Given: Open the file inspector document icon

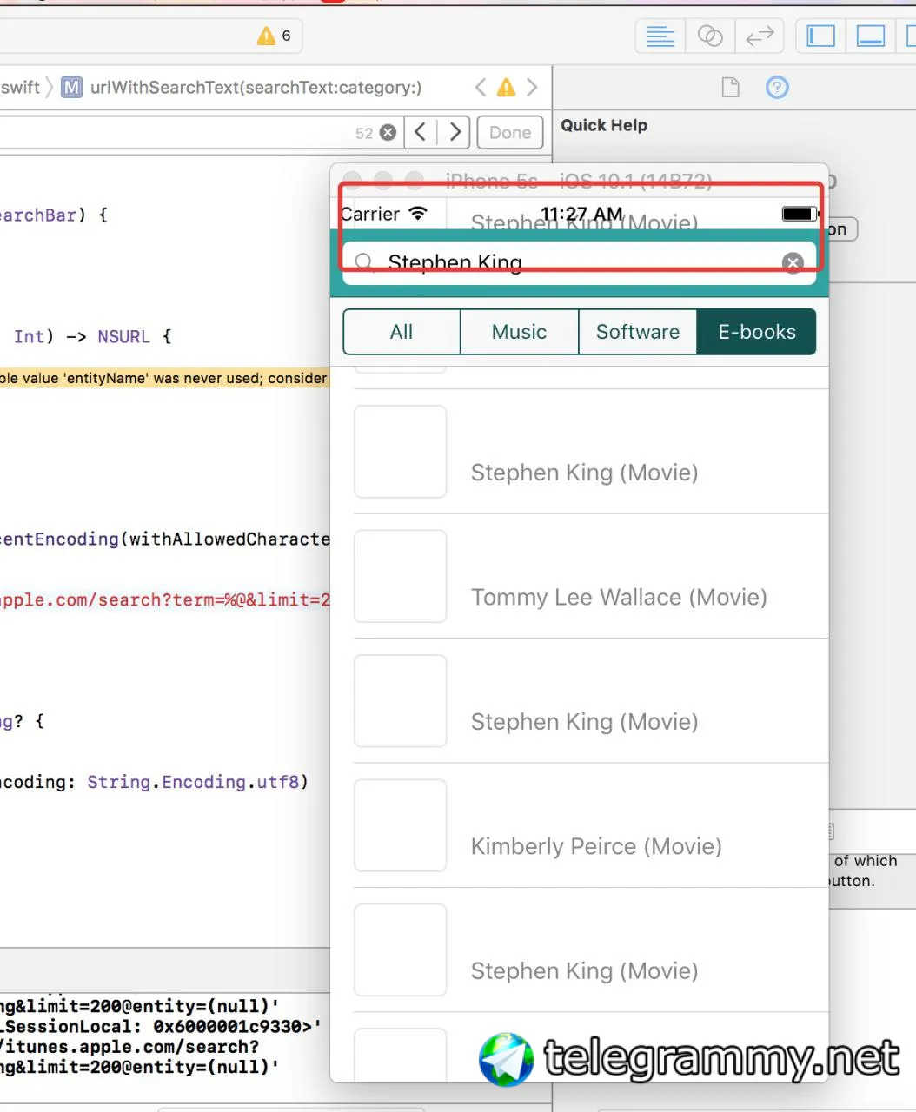Looking at the screenshot, I should (x=730, y=87).
